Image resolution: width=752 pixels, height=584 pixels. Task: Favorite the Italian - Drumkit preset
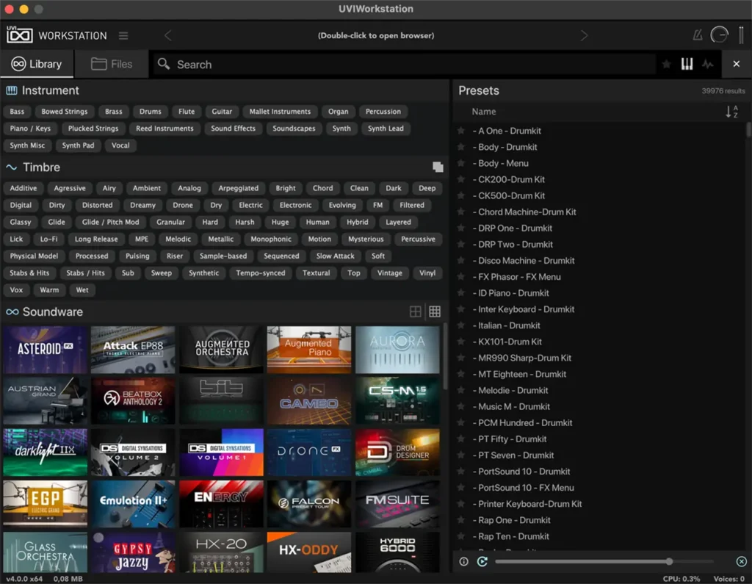pyautogui.click(x=461, y=325)
